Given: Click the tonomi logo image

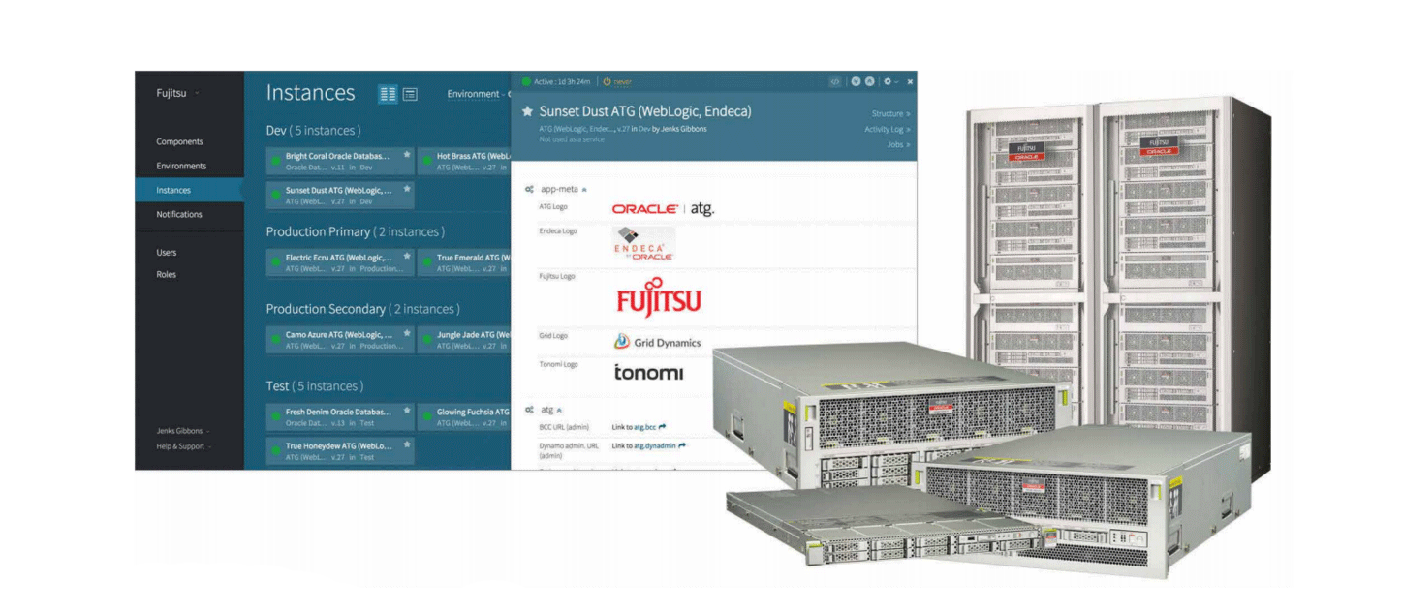Looking at the screenshot, I should tap(648, 372).
